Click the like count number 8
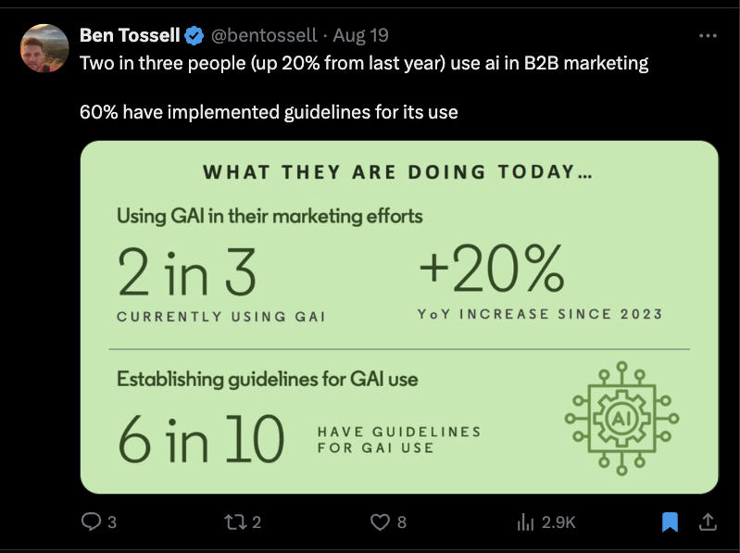Image resolution: width=740 pixels, height=553 pixels. [402, 522]
